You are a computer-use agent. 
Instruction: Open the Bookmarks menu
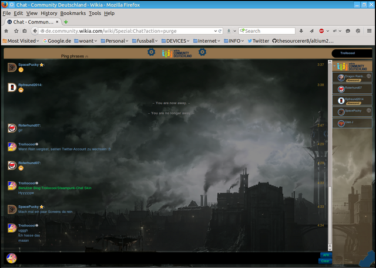[73, 13]
